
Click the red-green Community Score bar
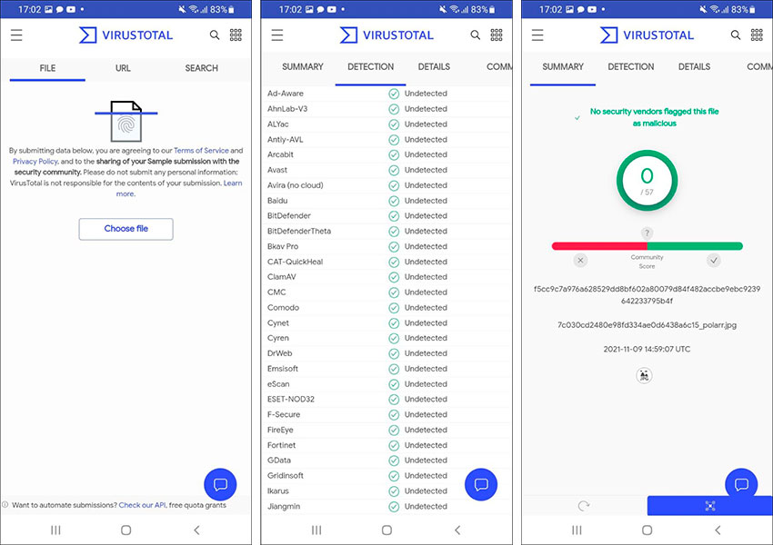tap(647, 246)
